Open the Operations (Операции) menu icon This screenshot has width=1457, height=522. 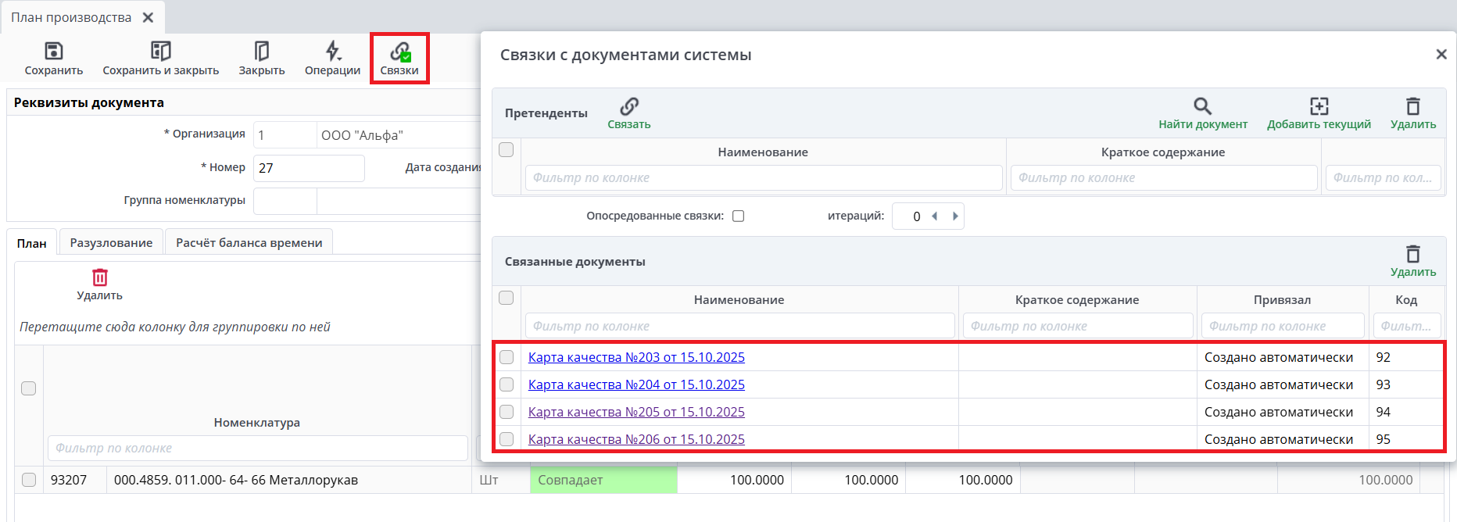tap(332, 52)
